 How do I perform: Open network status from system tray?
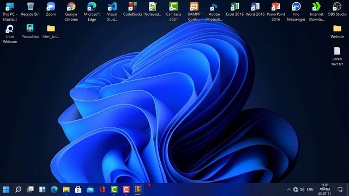click(x=296, y=189)
